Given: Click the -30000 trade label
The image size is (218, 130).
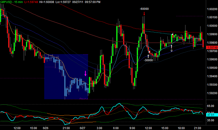Looking at the screenshot, I should pos(148,60).
